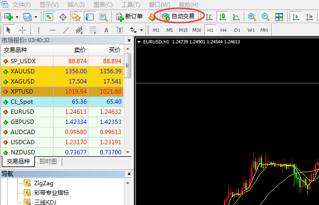Switch to M1 timeframe

pyautogui.click(x=156, y=30)
